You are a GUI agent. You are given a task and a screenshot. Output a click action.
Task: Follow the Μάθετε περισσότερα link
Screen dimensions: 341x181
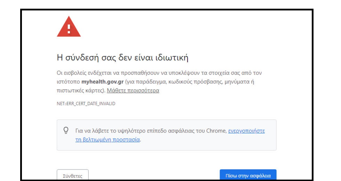133,90
